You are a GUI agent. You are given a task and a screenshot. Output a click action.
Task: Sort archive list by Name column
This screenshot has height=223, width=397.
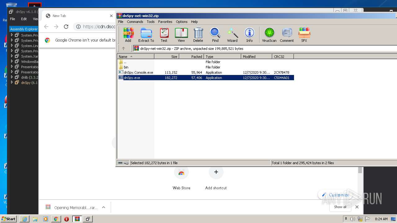pyautogui.click(x=136, y=56)
